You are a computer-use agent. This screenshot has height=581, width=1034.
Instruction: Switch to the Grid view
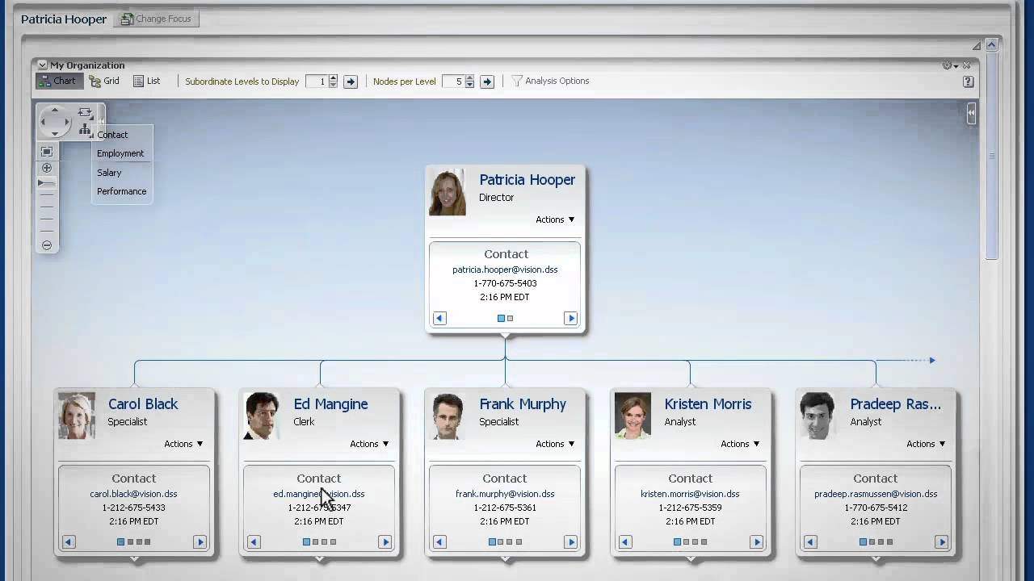pyautogui.click(x=104, y=81)
